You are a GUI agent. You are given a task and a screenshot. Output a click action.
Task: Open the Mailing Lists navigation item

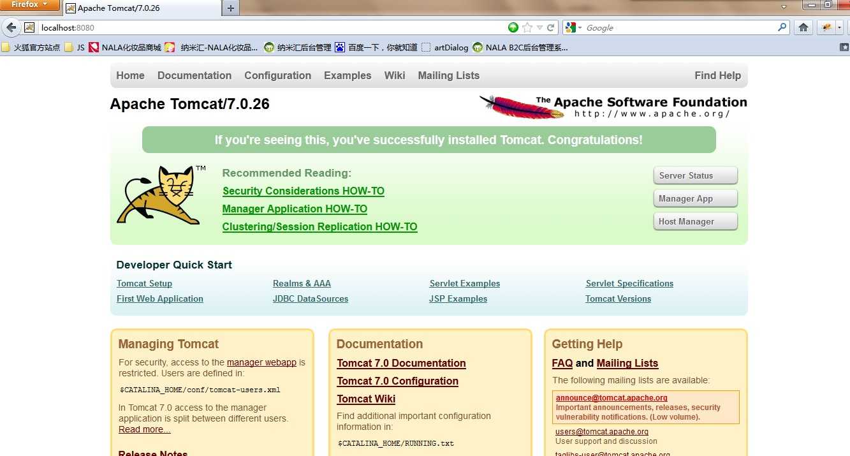coord(449,75)
